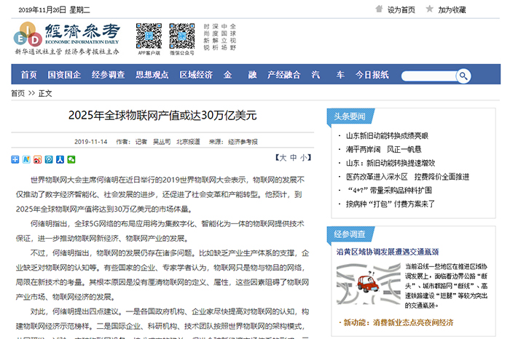Set font size to small (小)

click(304, 158)
